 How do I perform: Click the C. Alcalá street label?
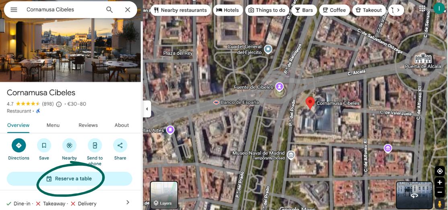click(x=357, y=72)
